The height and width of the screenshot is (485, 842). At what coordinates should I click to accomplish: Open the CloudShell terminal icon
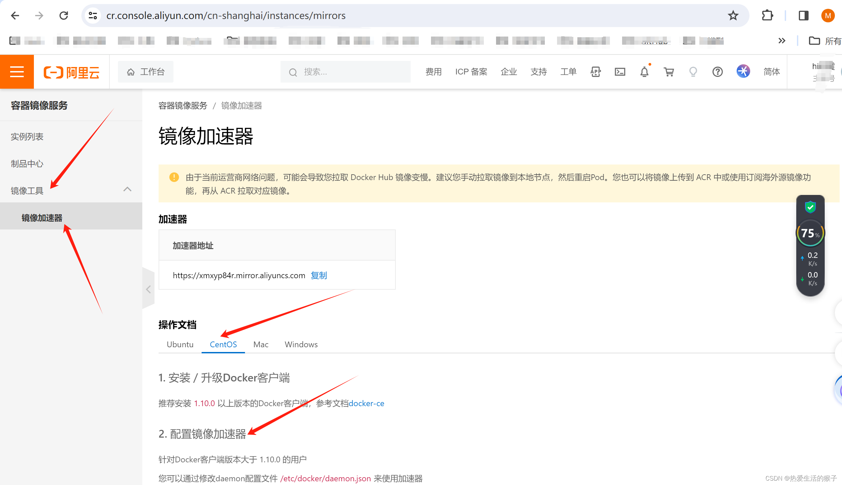pyautogui.click(x=620, y=71)
